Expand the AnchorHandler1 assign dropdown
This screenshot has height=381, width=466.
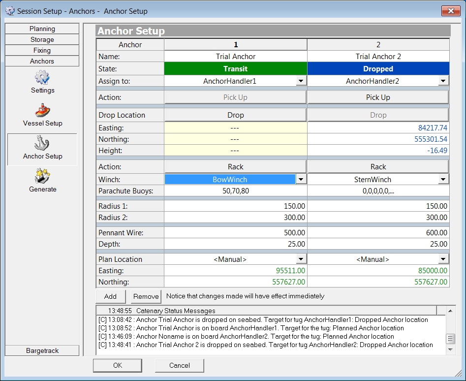pos(301,81)
